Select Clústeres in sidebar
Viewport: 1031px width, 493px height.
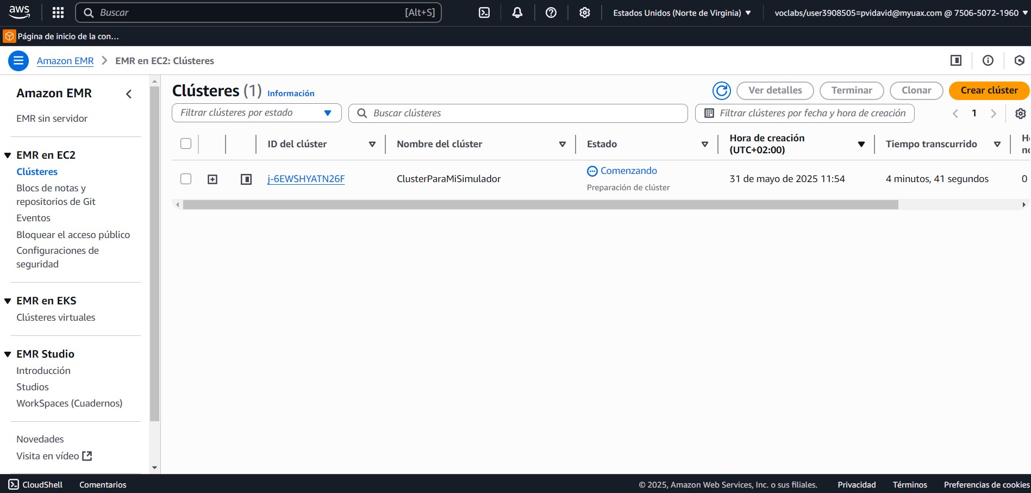[37, 172]
